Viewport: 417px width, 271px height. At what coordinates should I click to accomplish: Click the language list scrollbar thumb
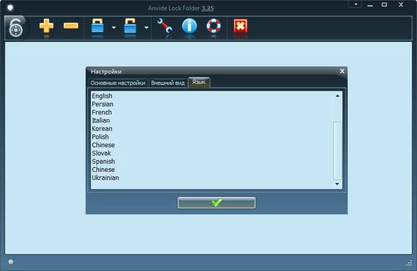(x=337, y=151)
